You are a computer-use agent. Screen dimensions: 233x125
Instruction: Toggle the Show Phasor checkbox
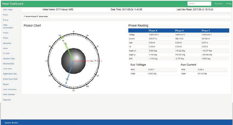(25, 16)
